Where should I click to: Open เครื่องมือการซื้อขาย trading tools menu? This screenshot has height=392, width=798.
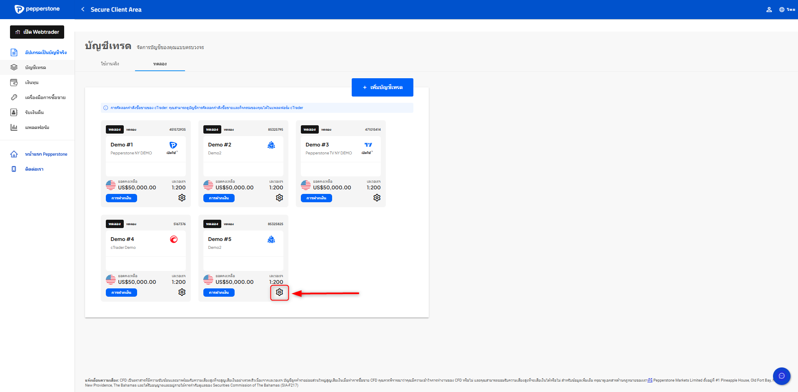(x=45, y=98)
